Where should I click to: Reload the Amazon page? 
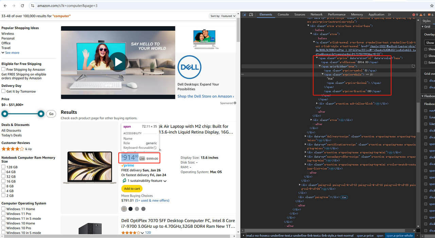[x=22, y=6]
